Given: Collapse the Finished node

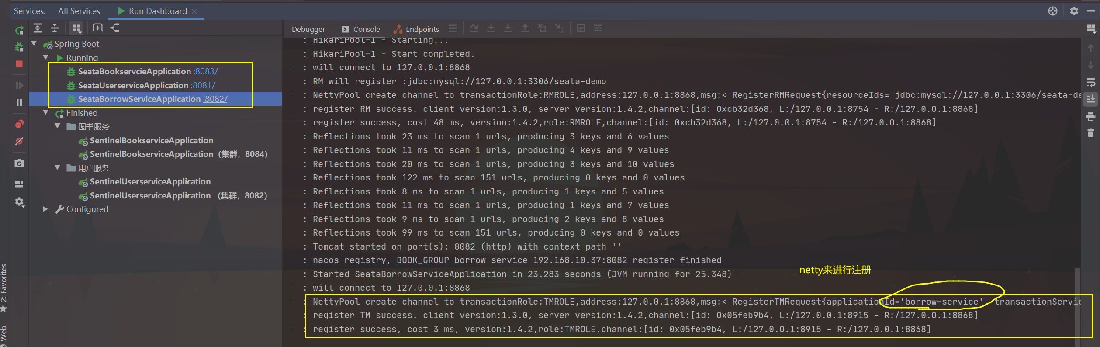Looking at the screenshot, I should coord(46,112).
